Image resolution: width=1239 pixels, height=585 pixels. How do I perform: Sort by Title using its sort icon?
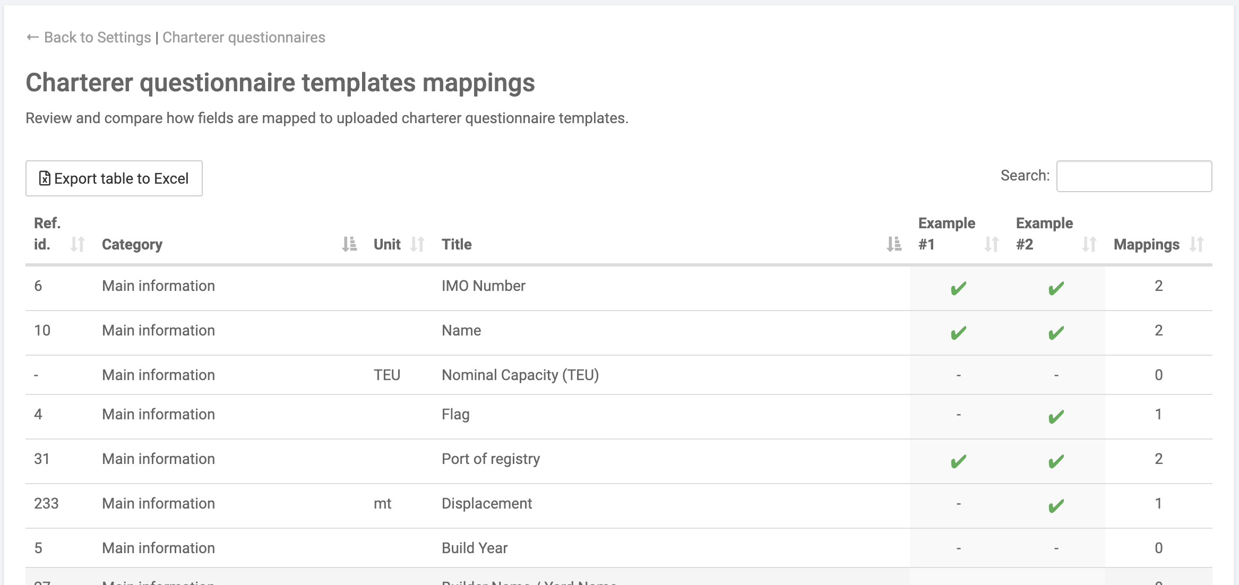pyautogui.click(x=894, y=244)
